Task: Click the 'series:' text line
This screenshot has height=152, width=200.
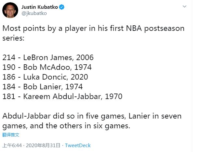Action: [x=13, y=38]
